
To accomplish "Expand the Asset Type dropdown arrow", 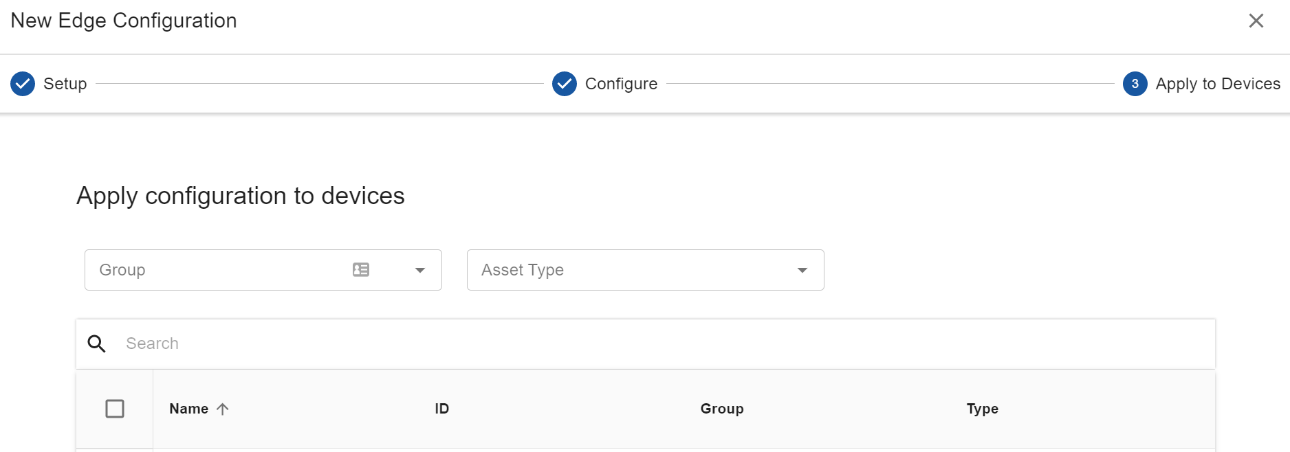I will tap(802, 270).
